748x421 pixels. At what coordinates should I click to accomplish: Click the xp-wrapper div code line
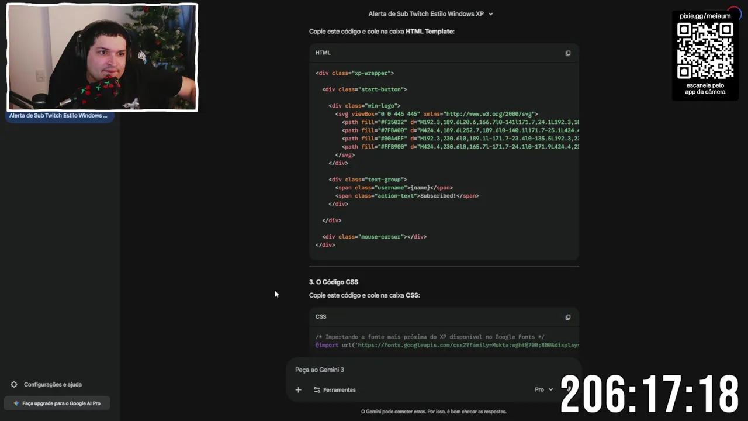coord(355,73)
